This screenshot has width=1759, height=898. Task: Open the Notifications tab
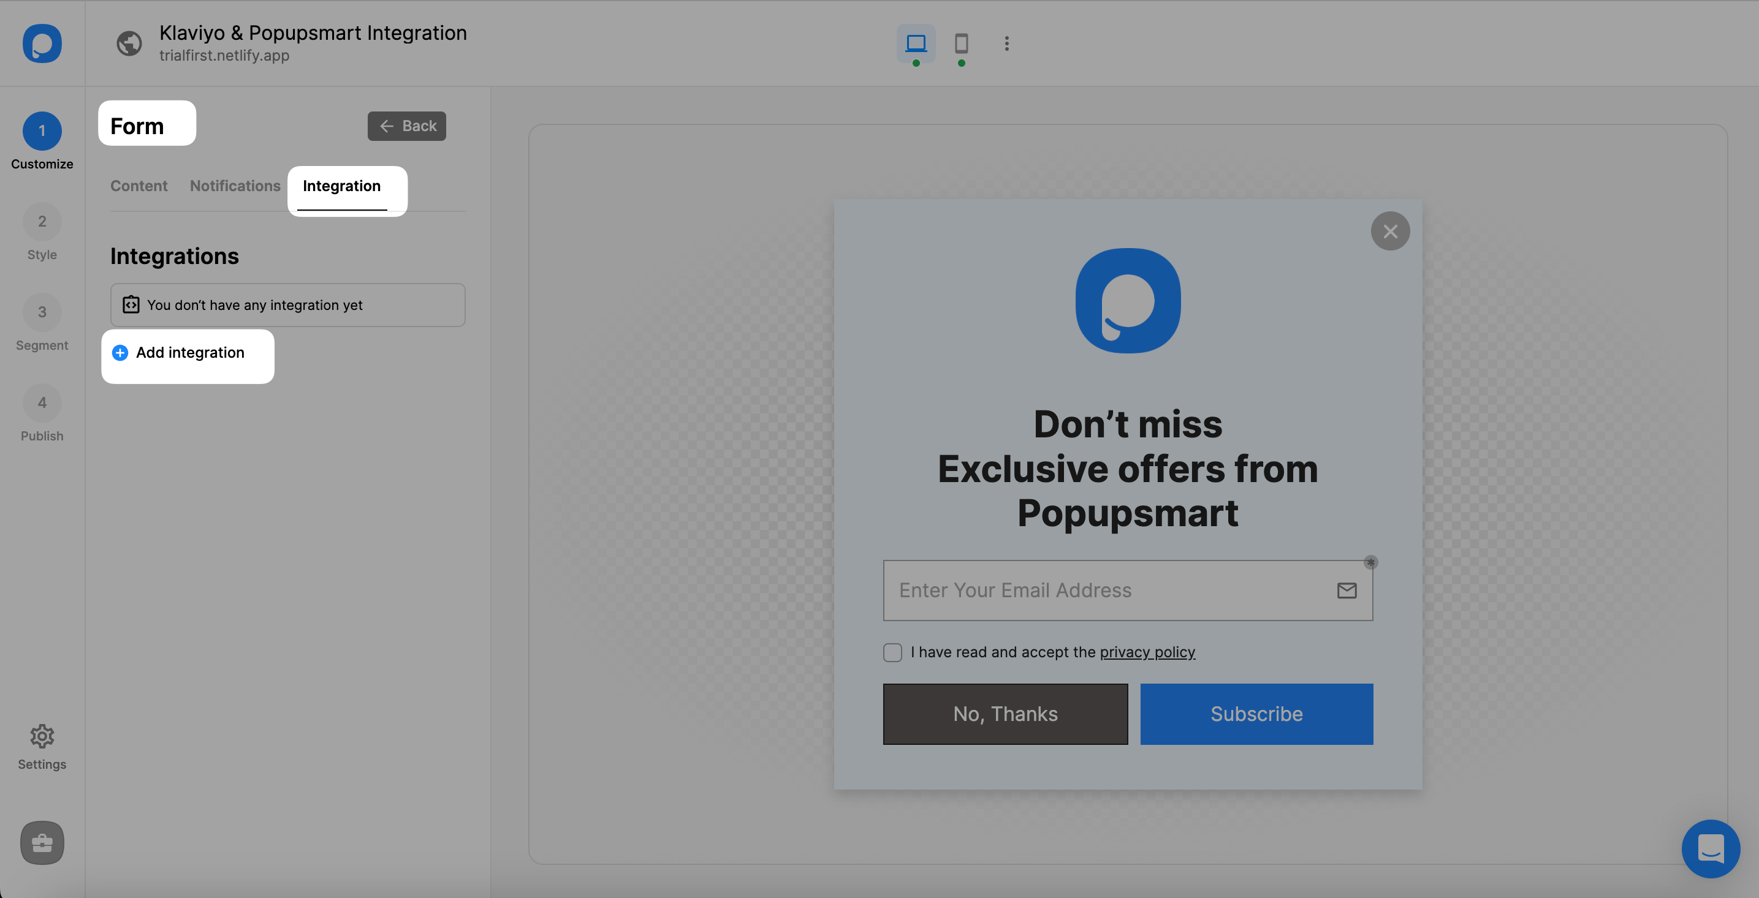point(235,186)
